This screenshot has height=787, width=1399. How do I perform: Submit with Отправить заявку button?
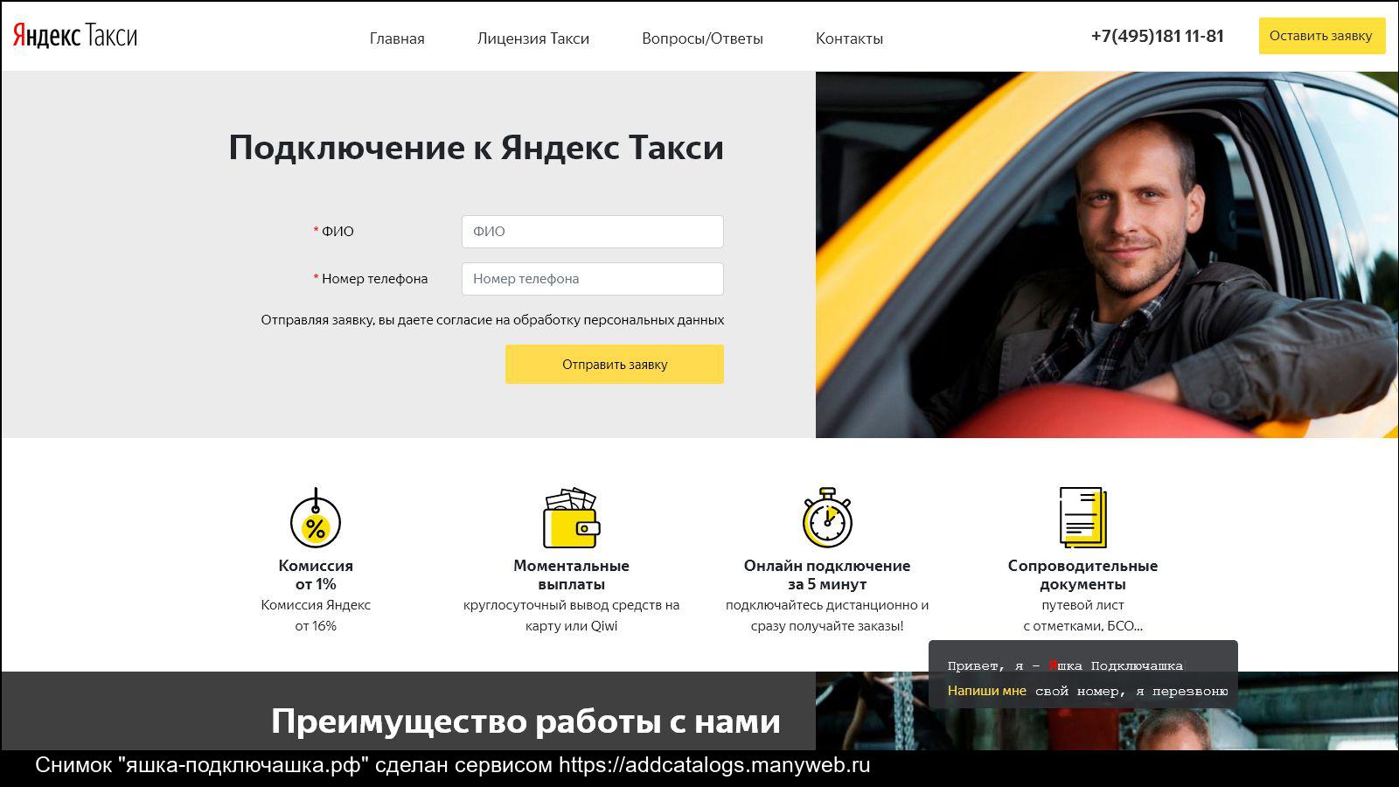point(615,364)
